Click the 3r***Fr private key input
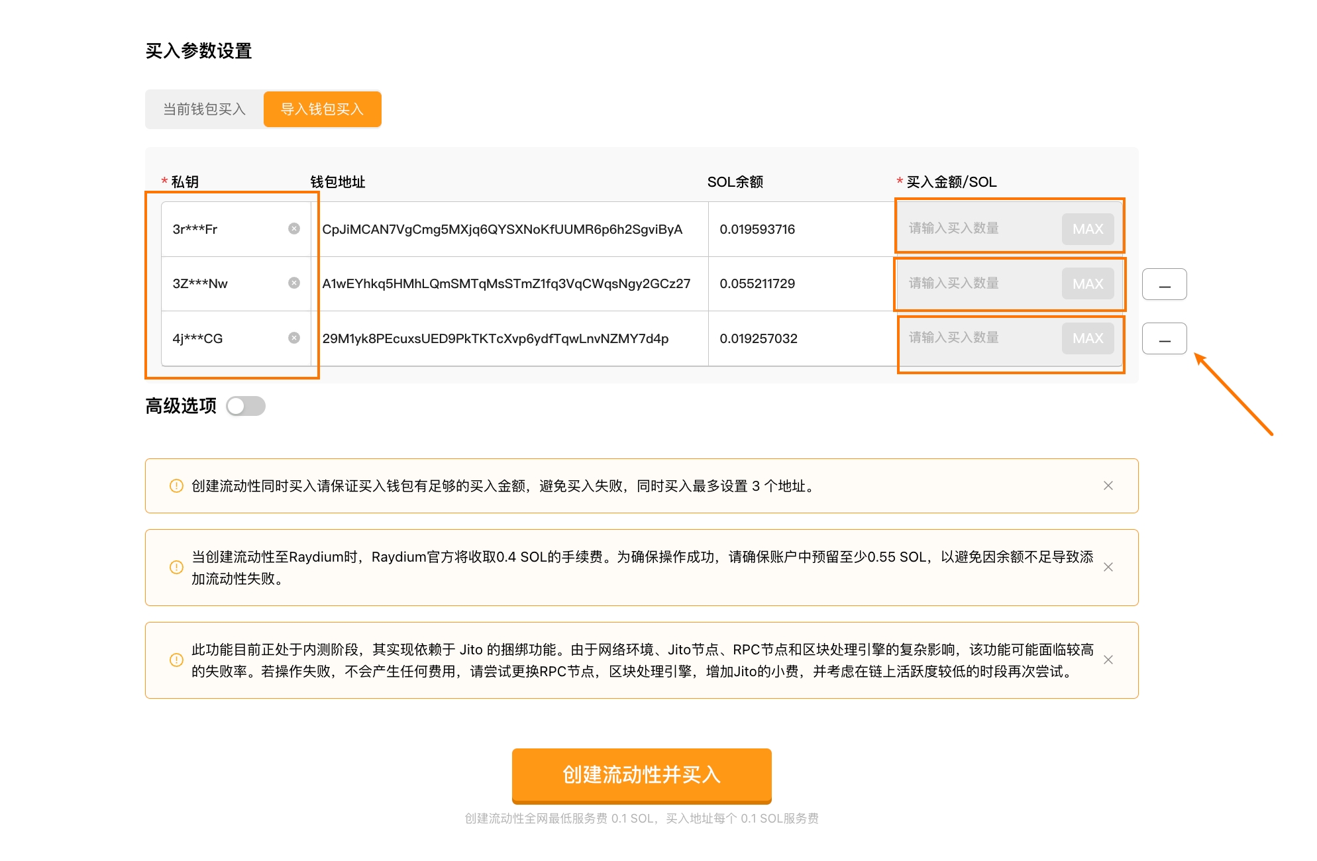The height and width of the screenshot is (861, 1317). (225, 229)
